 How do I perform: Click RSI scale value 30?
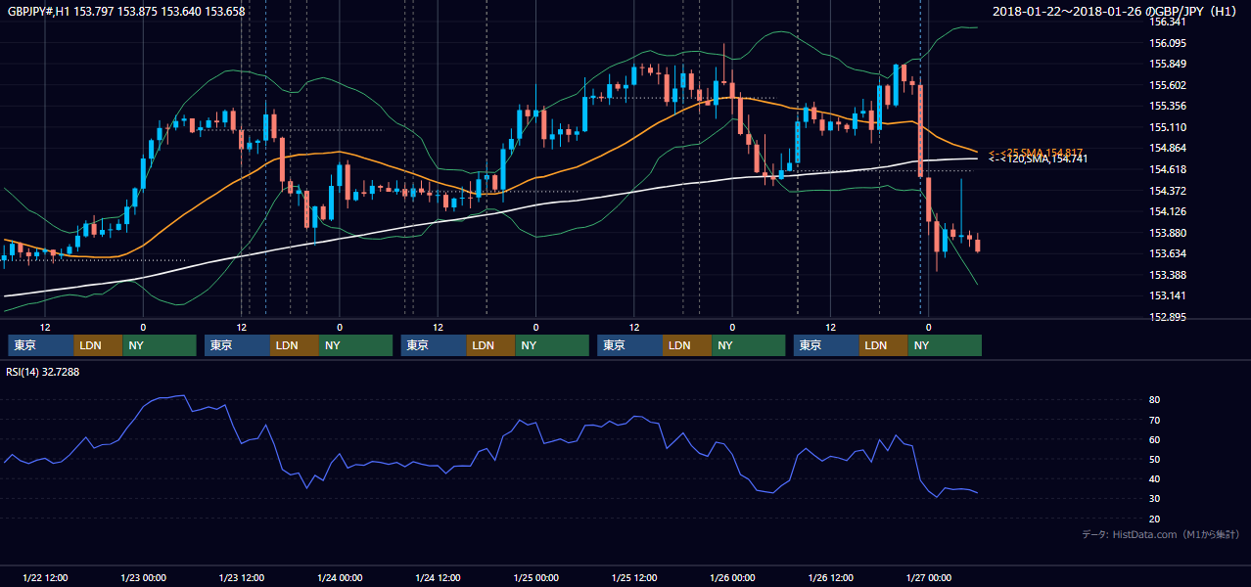(1155, 499)
